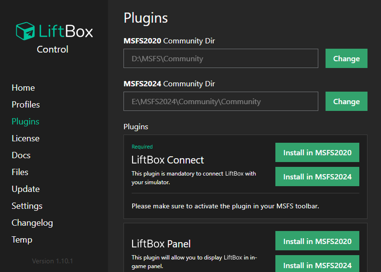Click the small Plugins subheading above the cards
The height and width of the screenshot is (272, 381).
136,127
